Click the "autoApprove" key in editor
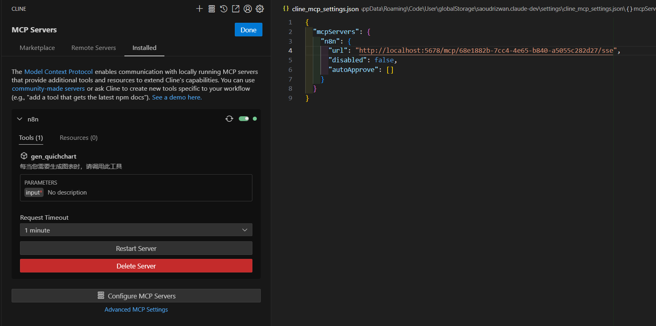Screen dimensions: 656x326 click(x=353, y=70)
